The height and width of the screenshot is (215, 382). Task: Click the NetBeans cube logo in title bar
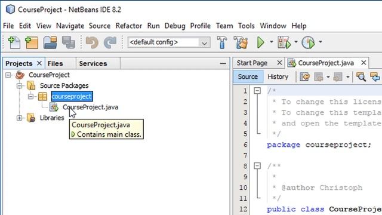point(10,10)
